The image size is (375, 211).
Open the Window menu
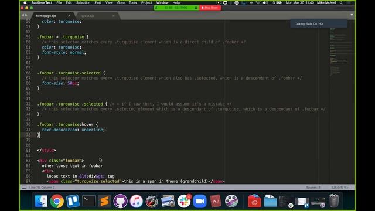162,2
